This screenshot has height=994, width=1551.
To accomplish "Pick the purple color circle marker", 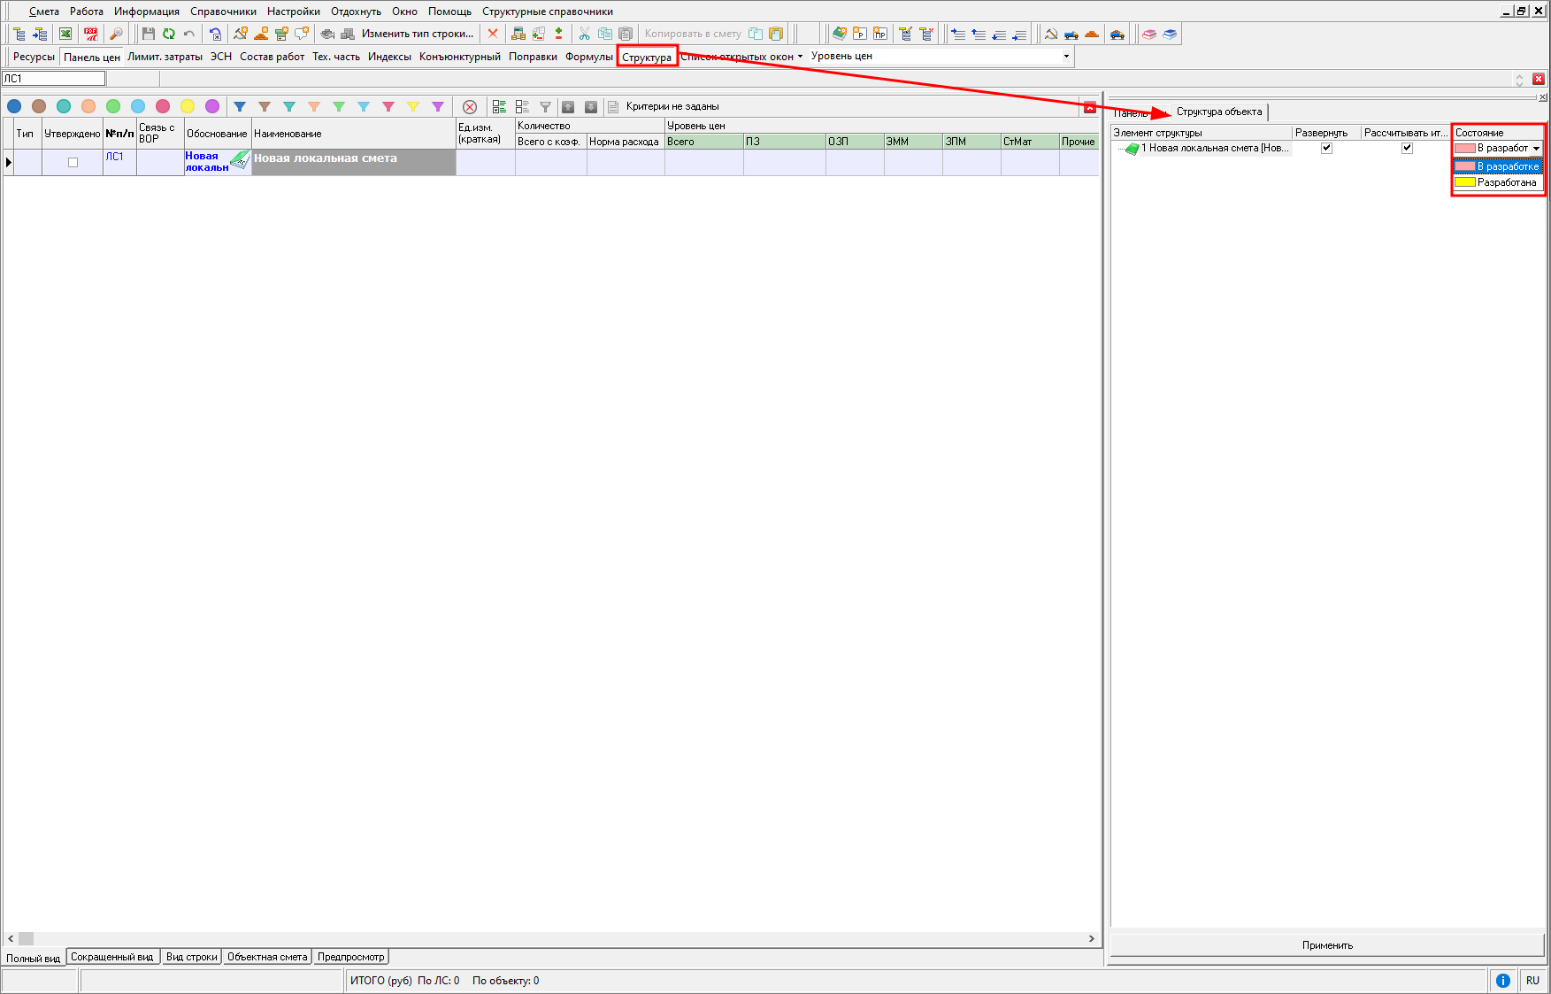I will pos(212,106).
